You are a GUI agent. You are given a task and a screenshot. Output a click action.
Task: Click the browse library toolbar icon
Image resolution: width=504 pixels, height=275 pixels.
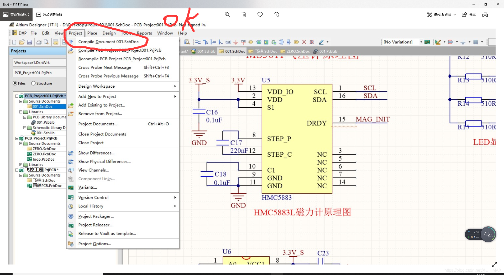click(x=187, y=42)
